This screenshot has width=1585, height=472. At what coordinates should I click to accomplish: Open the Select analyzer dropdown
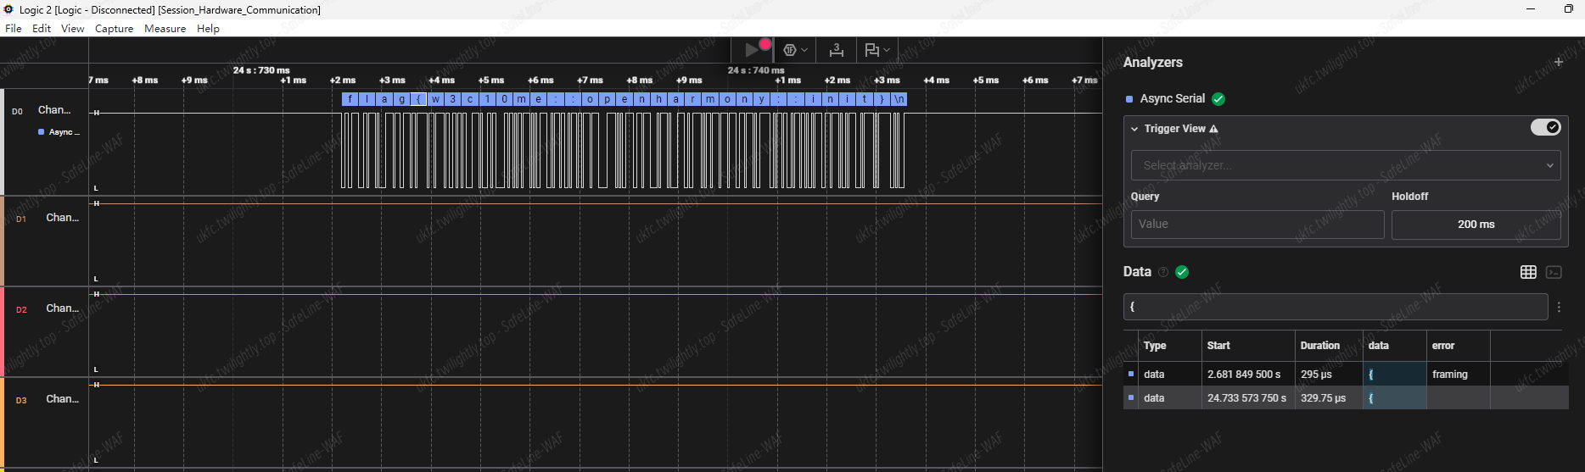1345,165
